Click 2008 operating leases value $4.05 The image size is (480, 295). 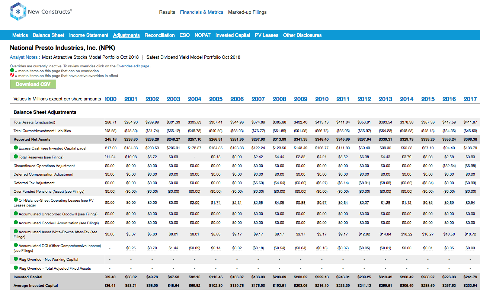[279, 203]
